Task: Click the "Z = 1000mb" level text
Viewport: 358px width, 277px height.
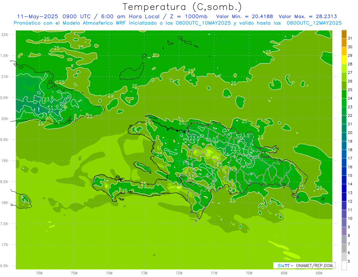Action: [x=189, y=16]
